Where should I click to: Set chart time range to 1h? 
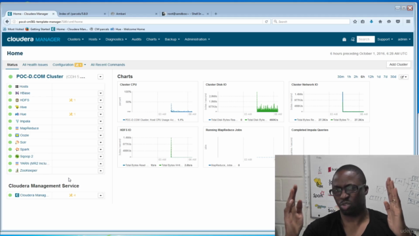point(349,77)
